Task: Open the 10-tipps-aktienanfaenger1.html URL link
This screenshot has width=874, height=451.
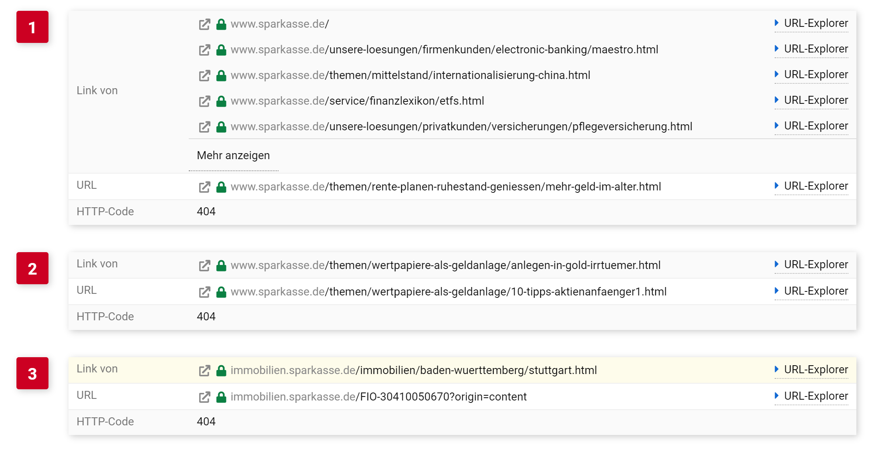Action: (448, 292)
